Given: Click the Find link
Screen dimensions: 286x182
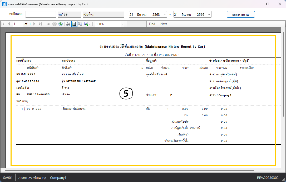Looking at the screenshot, I should (152, 24).
